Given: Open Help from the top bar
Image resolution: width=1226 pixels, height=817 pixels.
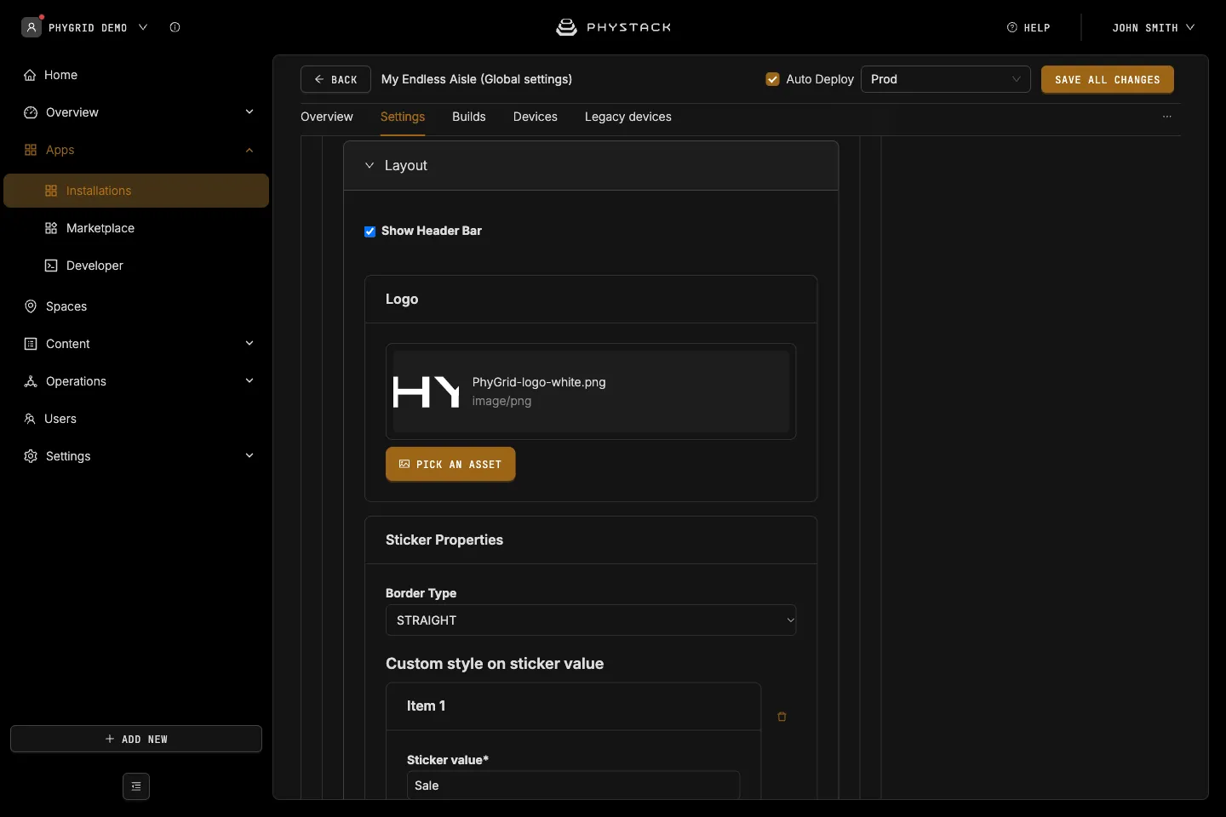Looking at the screenshot, I should [1028, 27].
